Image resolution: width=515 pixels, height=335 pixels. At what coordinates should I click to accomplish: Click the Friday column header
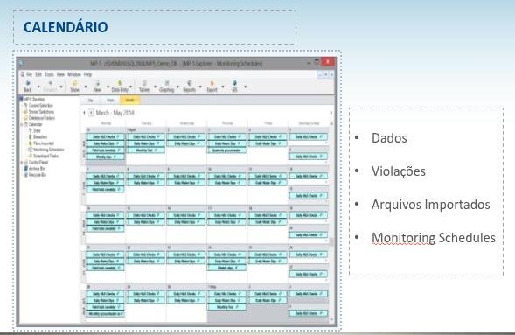[x=268, y=123]
